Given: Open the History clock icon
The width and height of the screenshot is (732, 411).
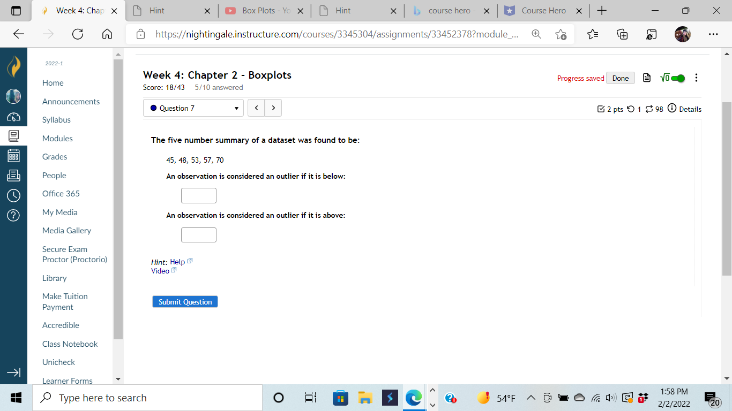Looking at the screenshot, I should pos(13,195).
